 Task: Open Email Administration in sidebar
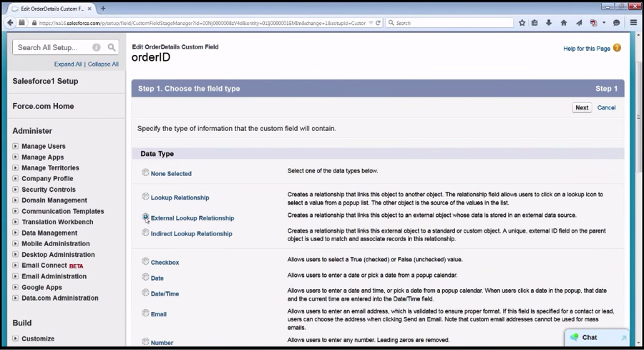tap(54, 276)
